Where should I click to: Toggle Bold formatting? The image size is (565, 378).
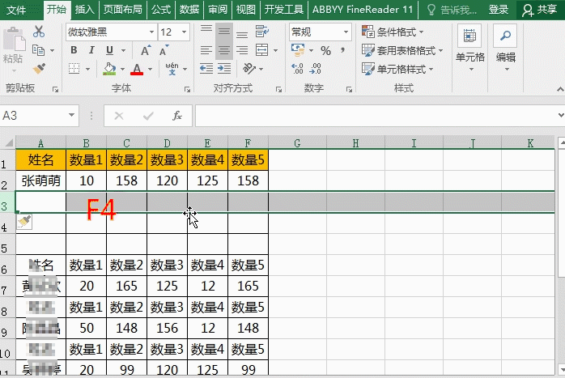[x=74, y=50]
